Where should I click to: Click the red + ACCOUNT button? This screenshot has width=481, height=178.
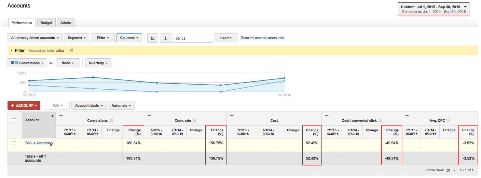[24, 106]
